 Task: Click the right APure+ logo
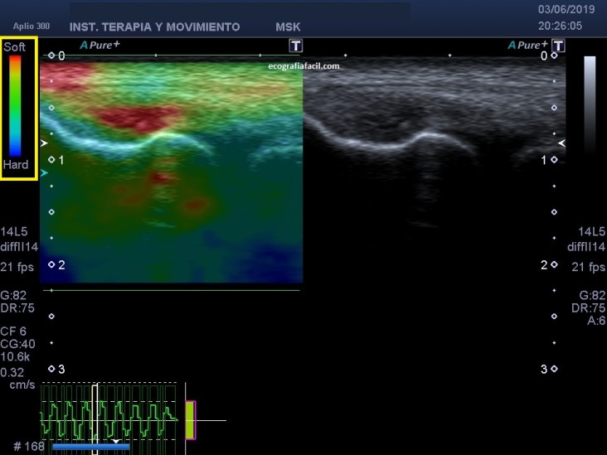[529, 45]
